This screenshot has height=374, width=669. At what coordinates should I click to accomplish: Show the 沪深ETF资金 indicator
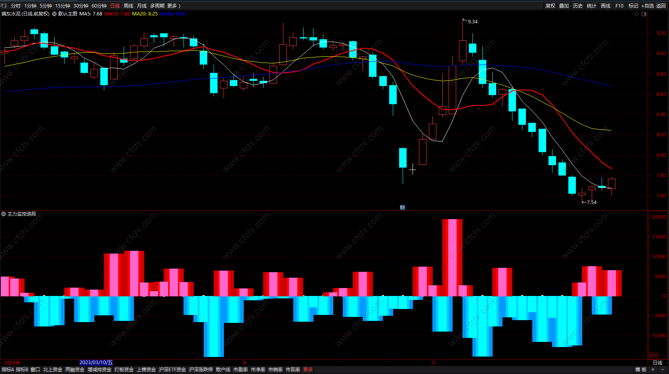pos(172,370)
